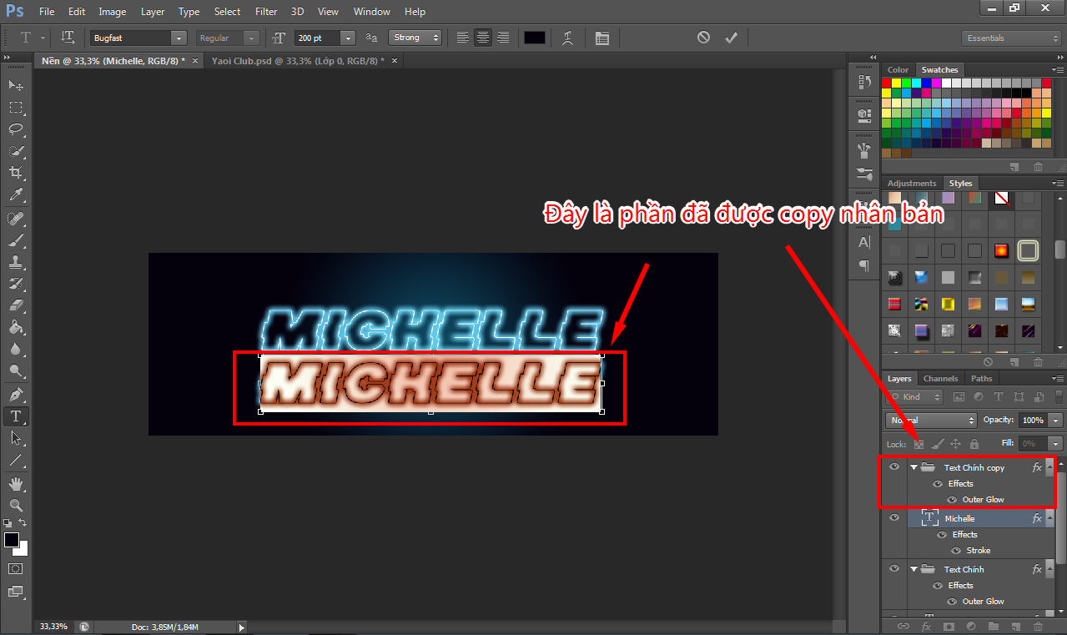Screen dimensions: 1067x635
Task: Select the Pen tool
Action: point(16,394)
